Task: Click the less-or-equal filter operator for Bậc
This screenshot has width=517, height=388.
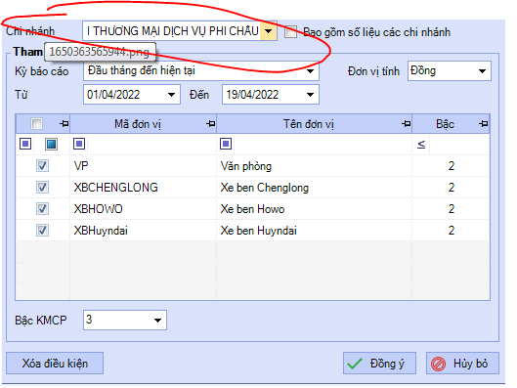Action: pyautogui.click(x=421, y=144)
